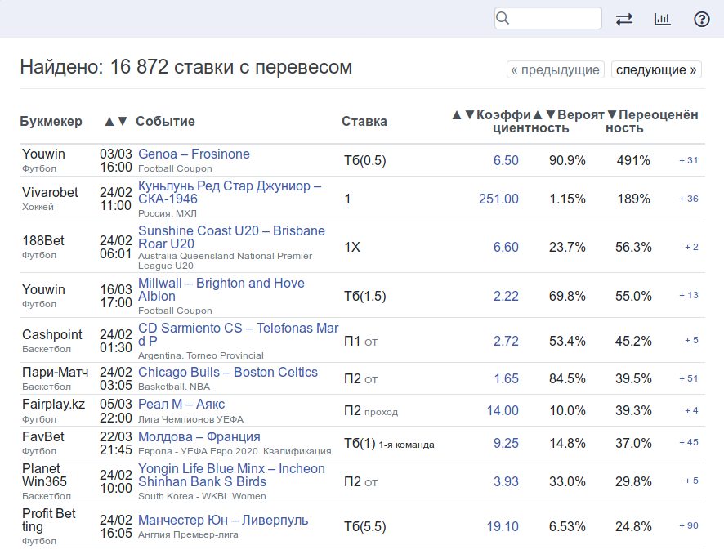Expand the +90 details for Манчестер Юн – Ливерпуль

point(687,526)
